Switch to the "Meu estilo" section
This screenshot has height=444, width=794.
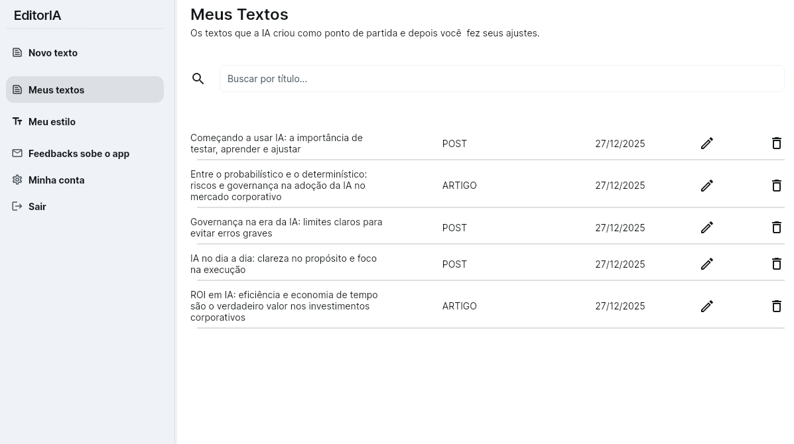(x=52, y=121)
